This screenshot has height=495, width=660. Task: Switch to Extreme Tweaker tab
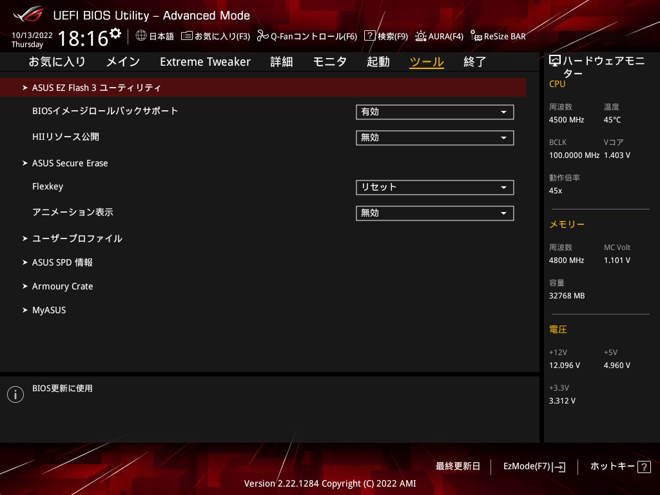pos(206,62)
